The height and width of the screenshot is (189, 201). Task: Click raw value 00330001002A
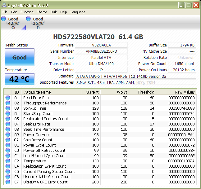pyautogui.click(x=181, y=161)
